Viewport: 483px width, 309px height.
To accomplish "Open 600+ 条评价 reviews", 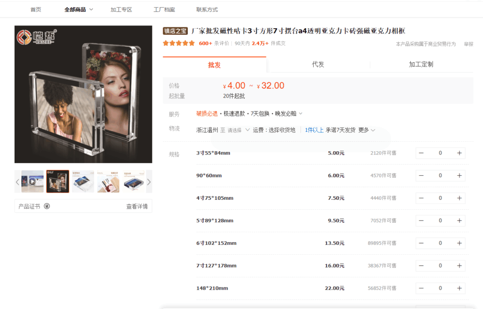I will (x=214, y=43).
